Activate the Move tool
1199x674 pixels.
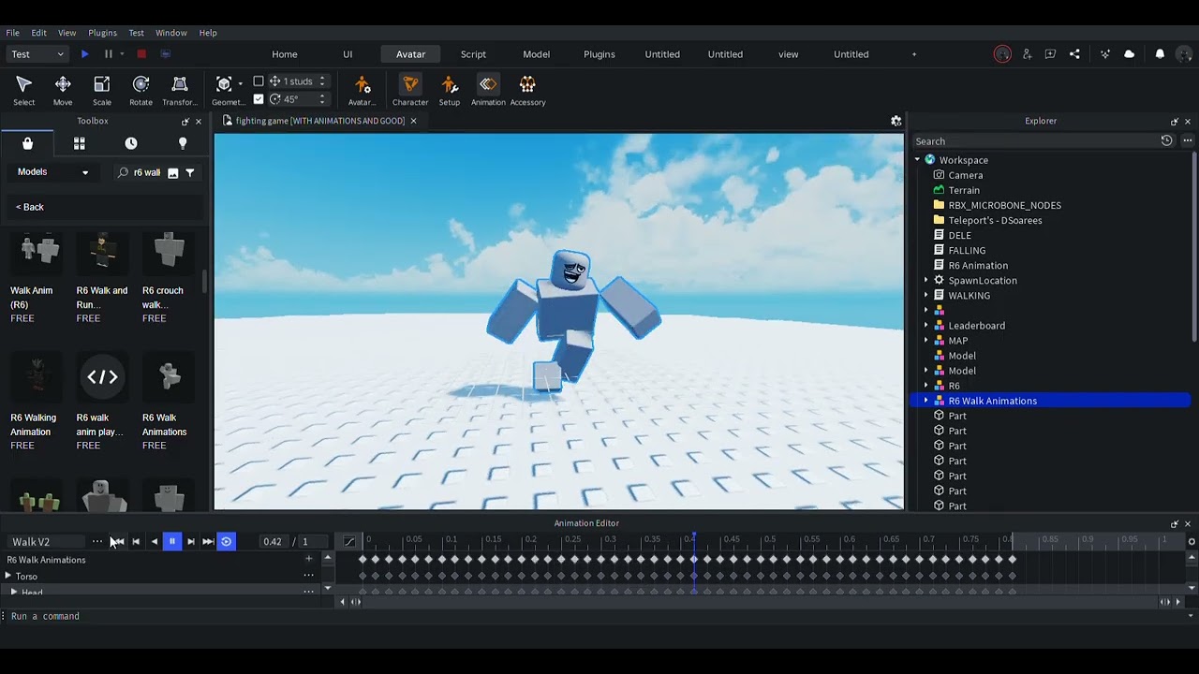click(63, 90)
